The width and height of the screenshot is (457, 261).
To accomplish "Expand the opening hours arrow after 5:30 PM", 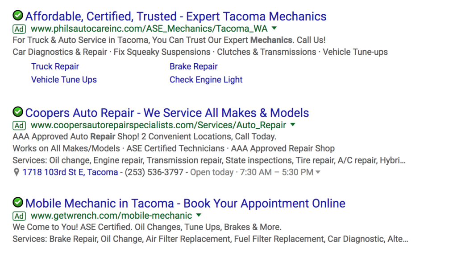I will 318,172.
